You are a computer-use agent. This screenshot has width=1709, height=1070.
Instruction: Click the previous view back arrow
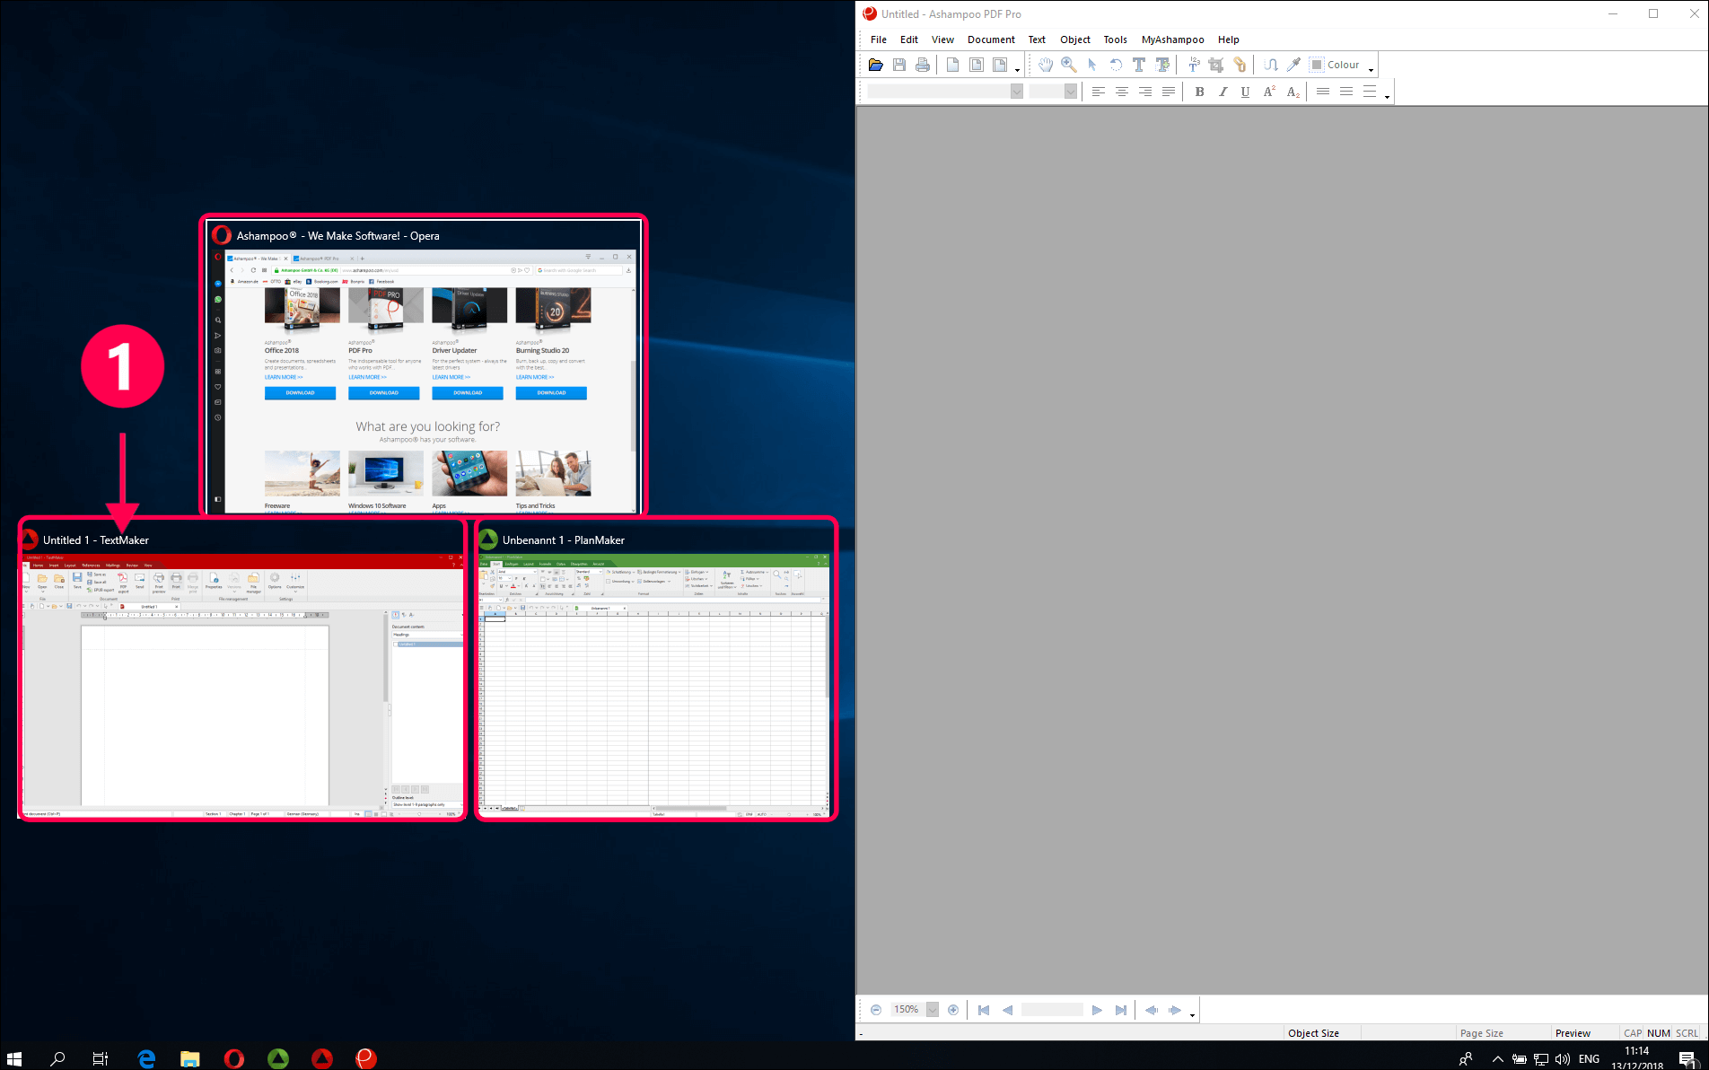tap(1152, 1010)
